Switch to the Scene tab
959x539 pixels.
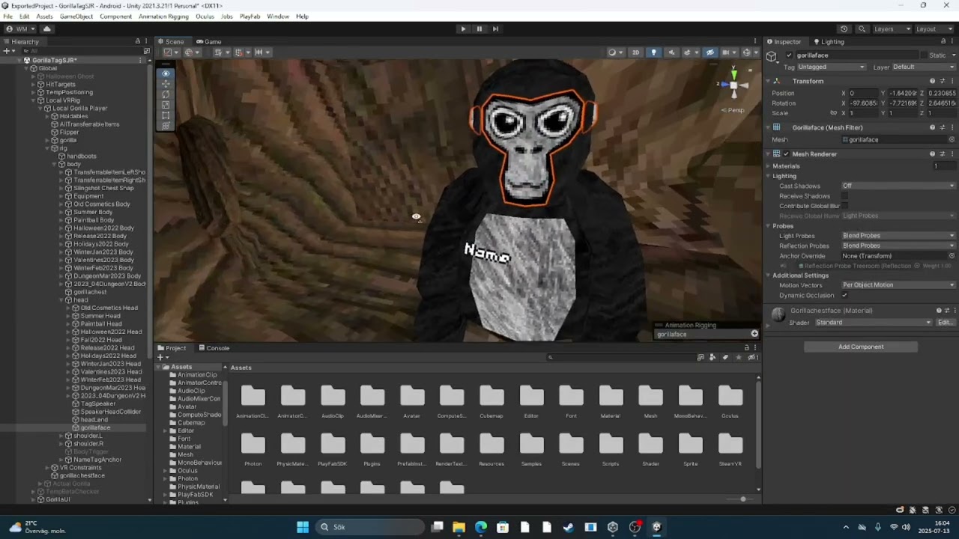point(171,42)
